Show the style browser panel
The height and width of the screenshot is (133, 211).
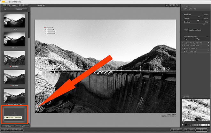[x=5, y=5]
